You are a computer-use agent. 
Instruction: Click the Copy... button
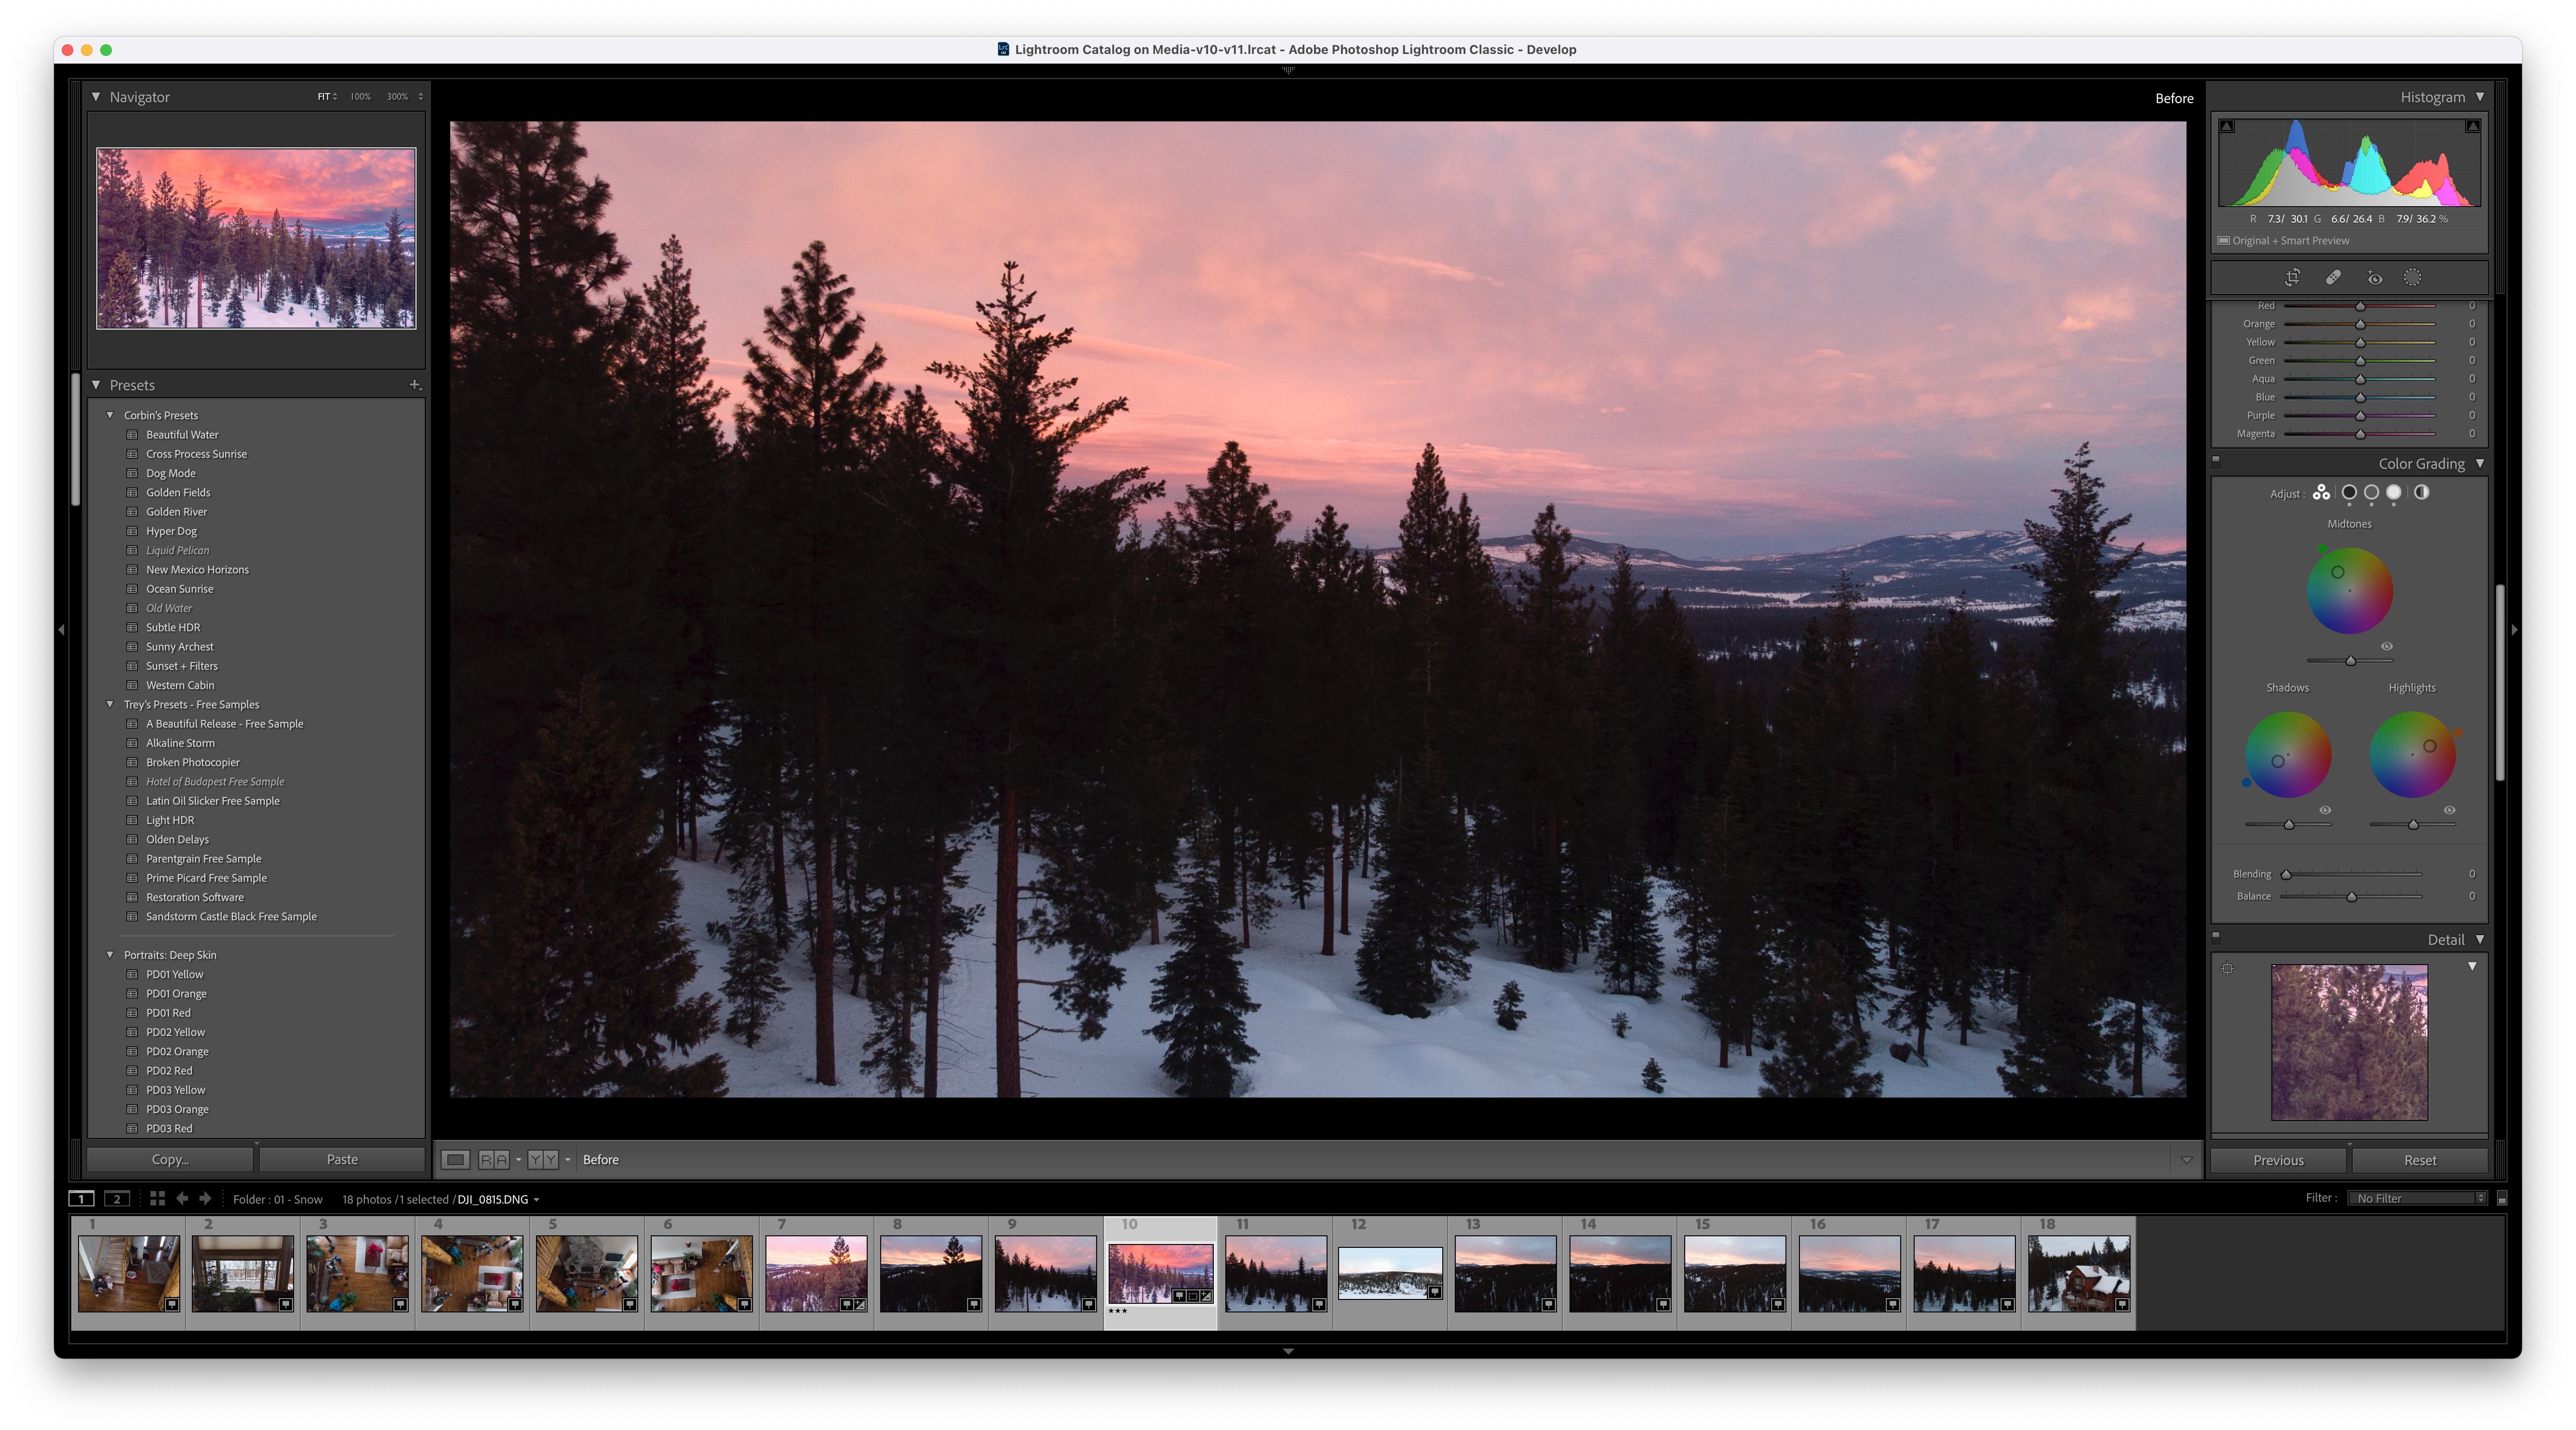170,1159
